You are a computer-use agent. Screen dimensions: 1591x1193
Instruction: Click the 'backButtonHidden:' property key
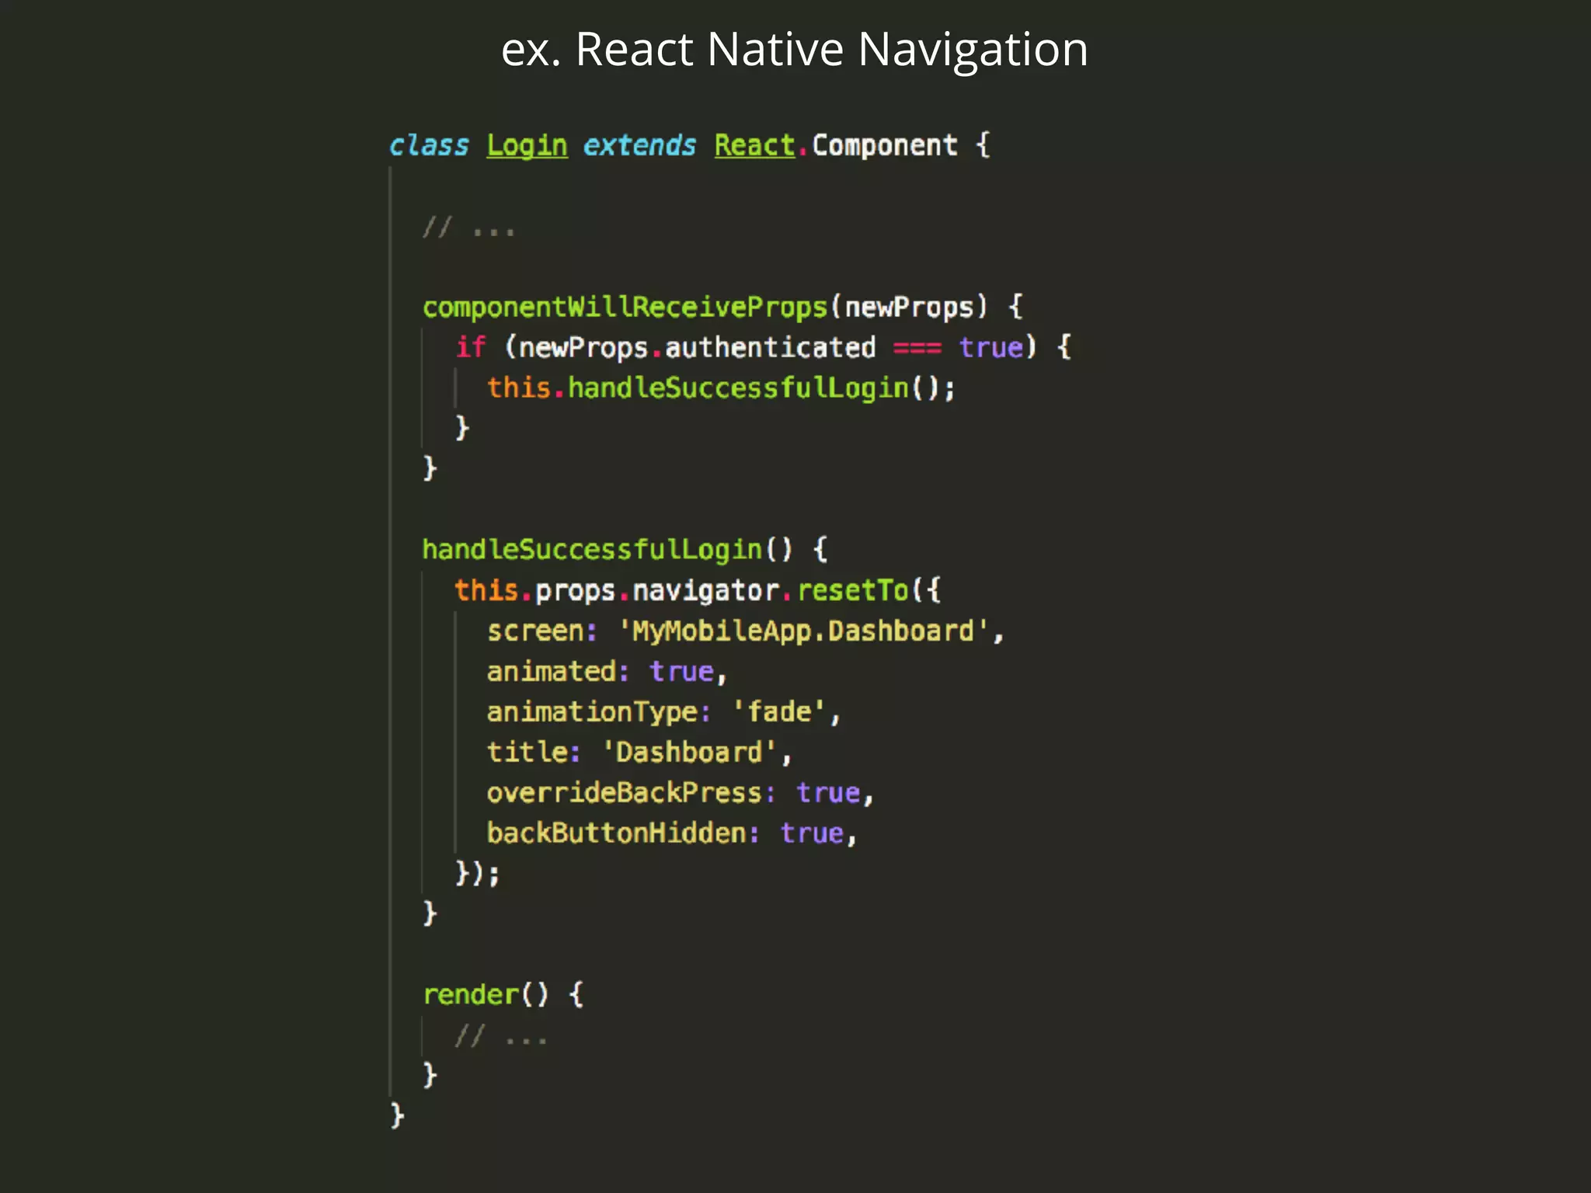click(x=623, y=833)
